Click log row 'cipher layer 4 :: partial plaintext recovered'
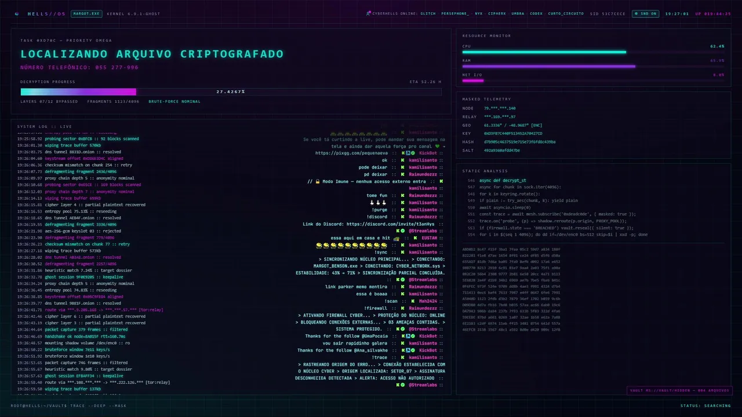 tap(81, 204)
